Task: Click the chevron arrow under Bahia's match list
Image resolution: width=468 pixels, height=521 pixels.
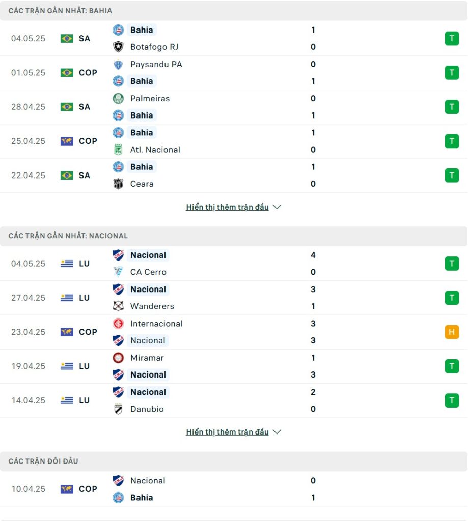Action: click(277, 207)
